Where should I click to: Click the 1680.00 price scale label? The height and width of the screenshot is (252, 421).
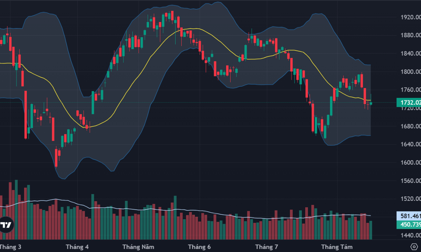(411, 126)
